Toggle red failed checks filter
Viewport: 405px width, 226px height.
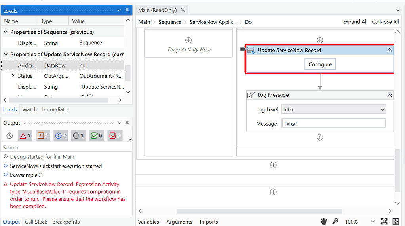click(115, 136)
